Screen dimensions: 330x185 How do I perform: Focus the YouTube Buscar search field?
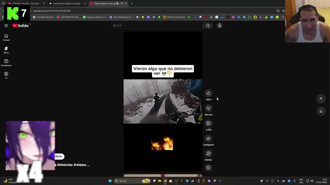coord(156,25)
